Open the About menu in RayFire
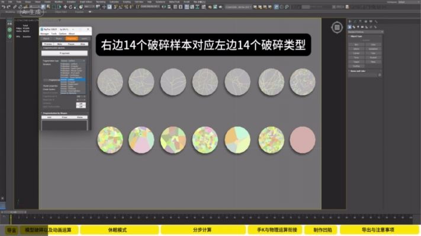 tap(72, 34)
